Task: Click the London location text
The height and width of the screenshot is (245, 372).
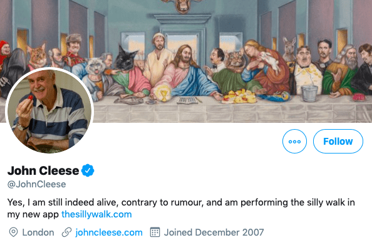Action: [38, 232]
